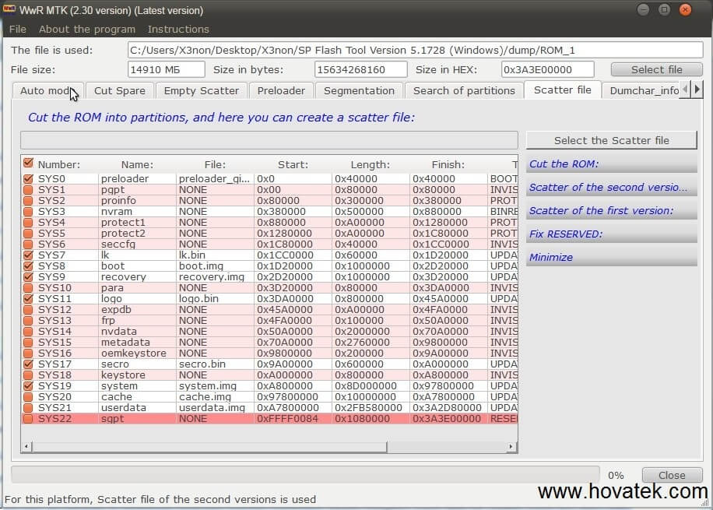Image resolution: width=713 pixels, height=510 pixels.
Task: Switch to the Segmentation tab
Action: coord(359,90)
